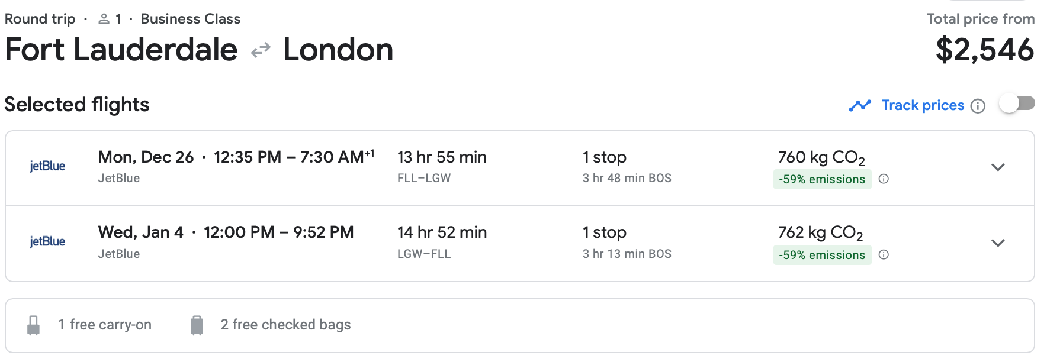Viewport: 1047px width, 362px height.
Task: Click the Round trip label
Action: point(40,19)
